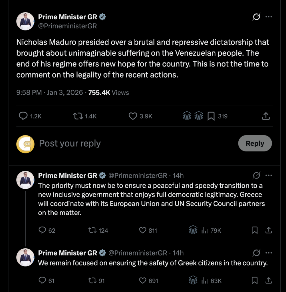Open the more options menu on main post
Screen dimensions: 286x292
pyautogui.click(x=269, y=17)
